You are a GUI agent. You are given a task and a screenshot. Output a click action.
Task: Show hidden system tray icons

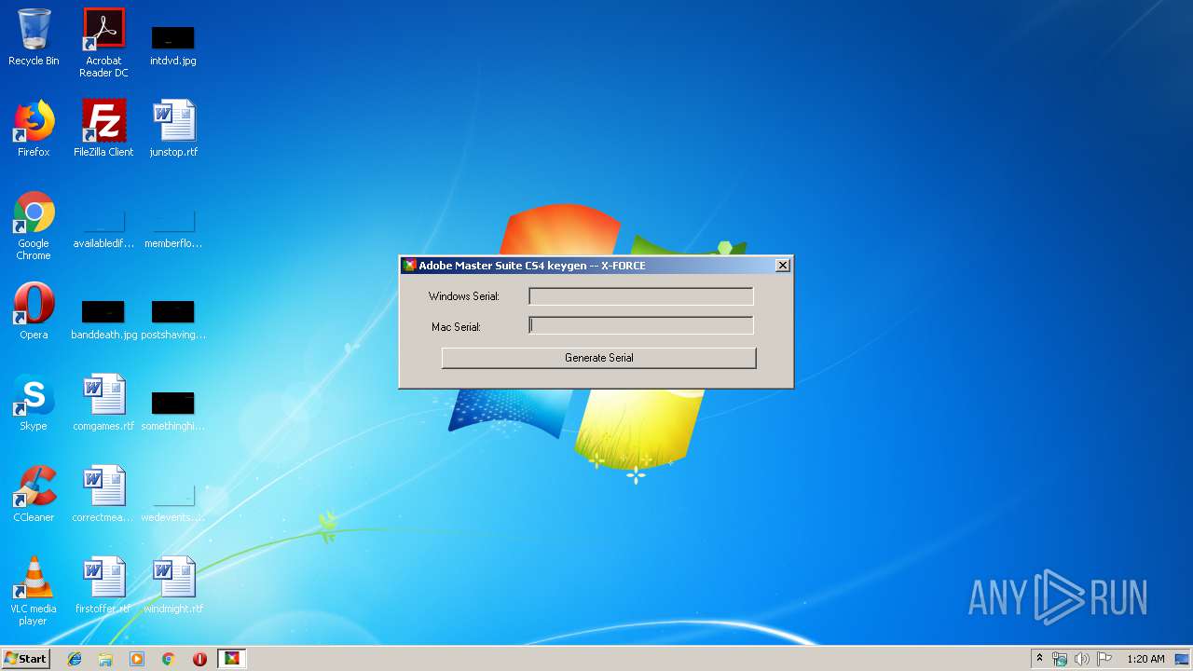pos(1039,659)
